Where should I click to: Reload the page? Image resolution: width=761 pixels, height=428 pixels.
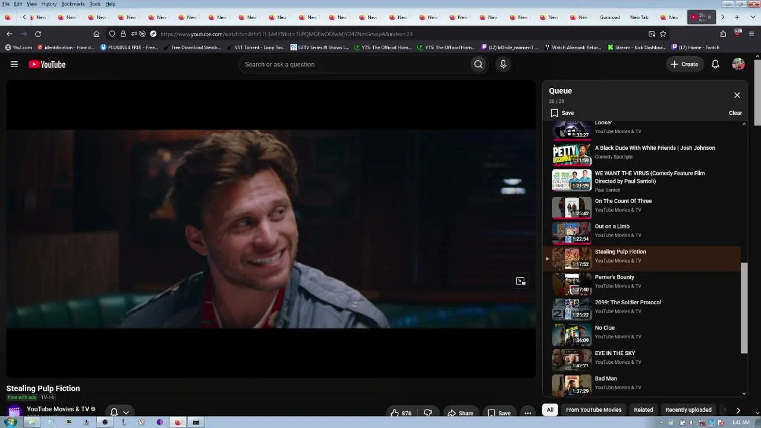(x=38, y=34)
